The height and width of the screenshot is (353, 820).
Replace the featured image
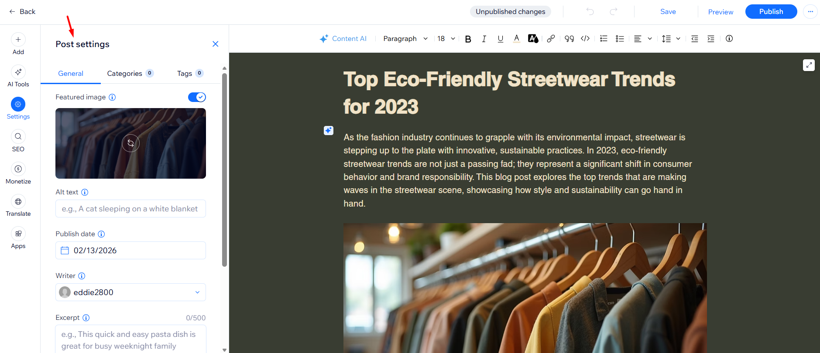click(x=130, y=143)
